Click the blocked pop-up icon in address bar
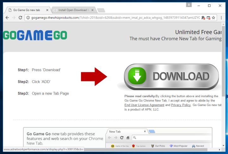 click(208, 18)
